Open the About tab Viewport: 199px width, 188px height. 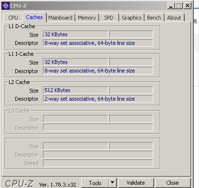tap(174, 18)
